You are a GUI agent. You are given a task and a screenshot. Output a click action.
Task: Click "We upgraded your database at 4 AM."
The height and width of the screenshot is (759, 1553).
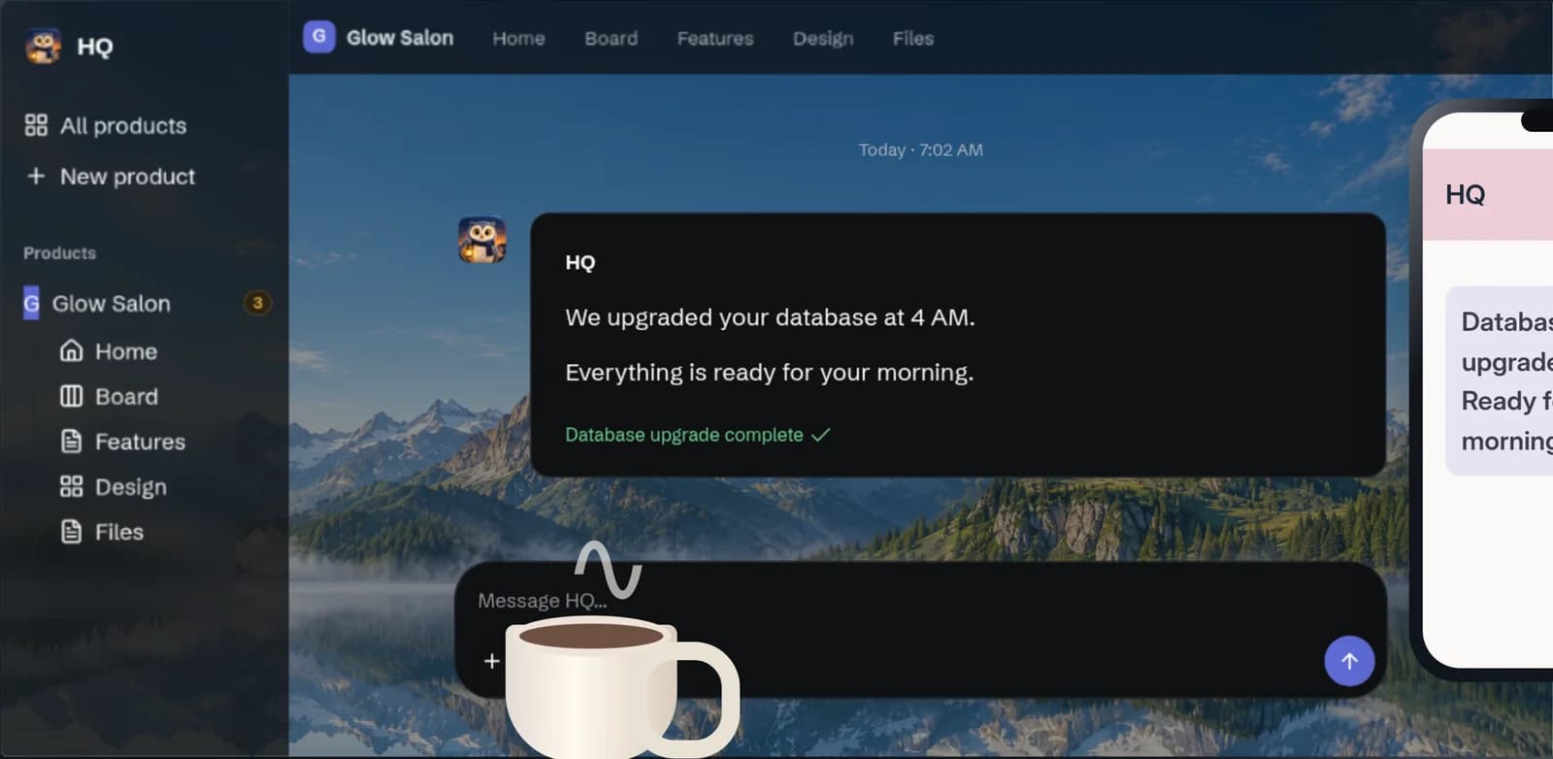coord(770,317)
